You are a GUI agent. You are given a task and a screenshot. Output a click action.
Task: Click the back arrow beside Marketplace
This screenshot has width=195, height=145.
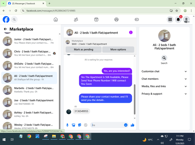click(x=5, y=29)
